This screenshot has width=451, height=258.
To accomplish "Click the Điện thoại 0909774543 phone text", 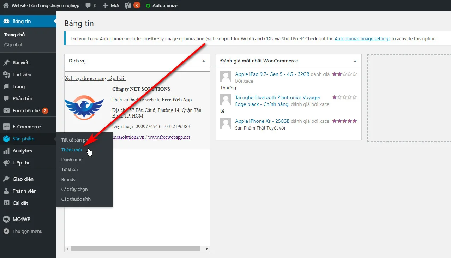I will pyautogui.click(x=151, y=126).
